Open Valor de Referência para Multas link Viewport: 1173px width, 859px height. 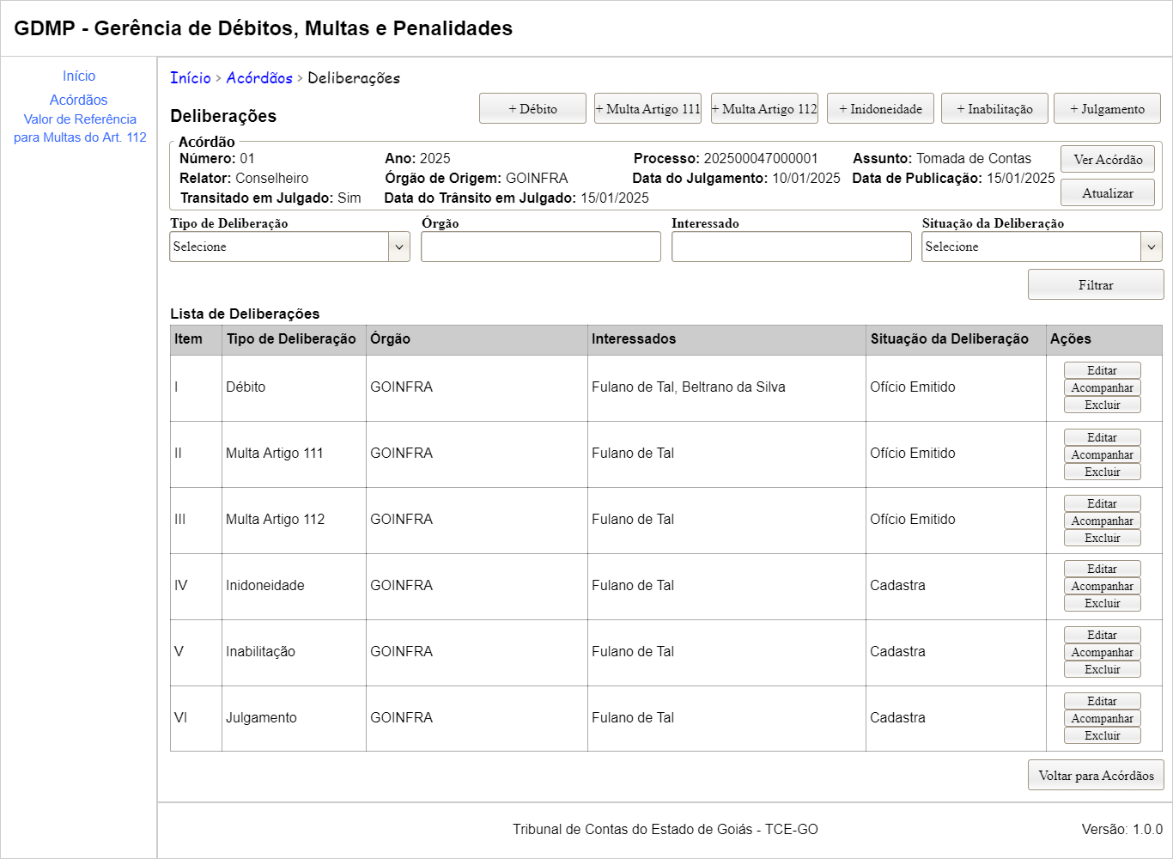pos(80,128)
